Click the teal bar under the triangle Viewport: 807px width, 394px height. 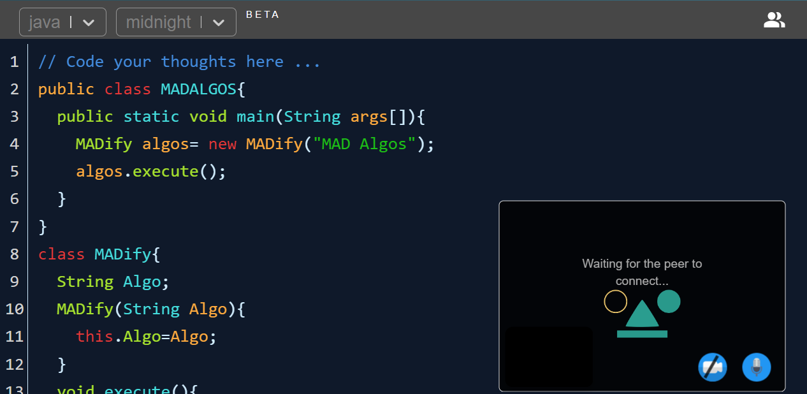pyautogui.click(x=642, y=334)
